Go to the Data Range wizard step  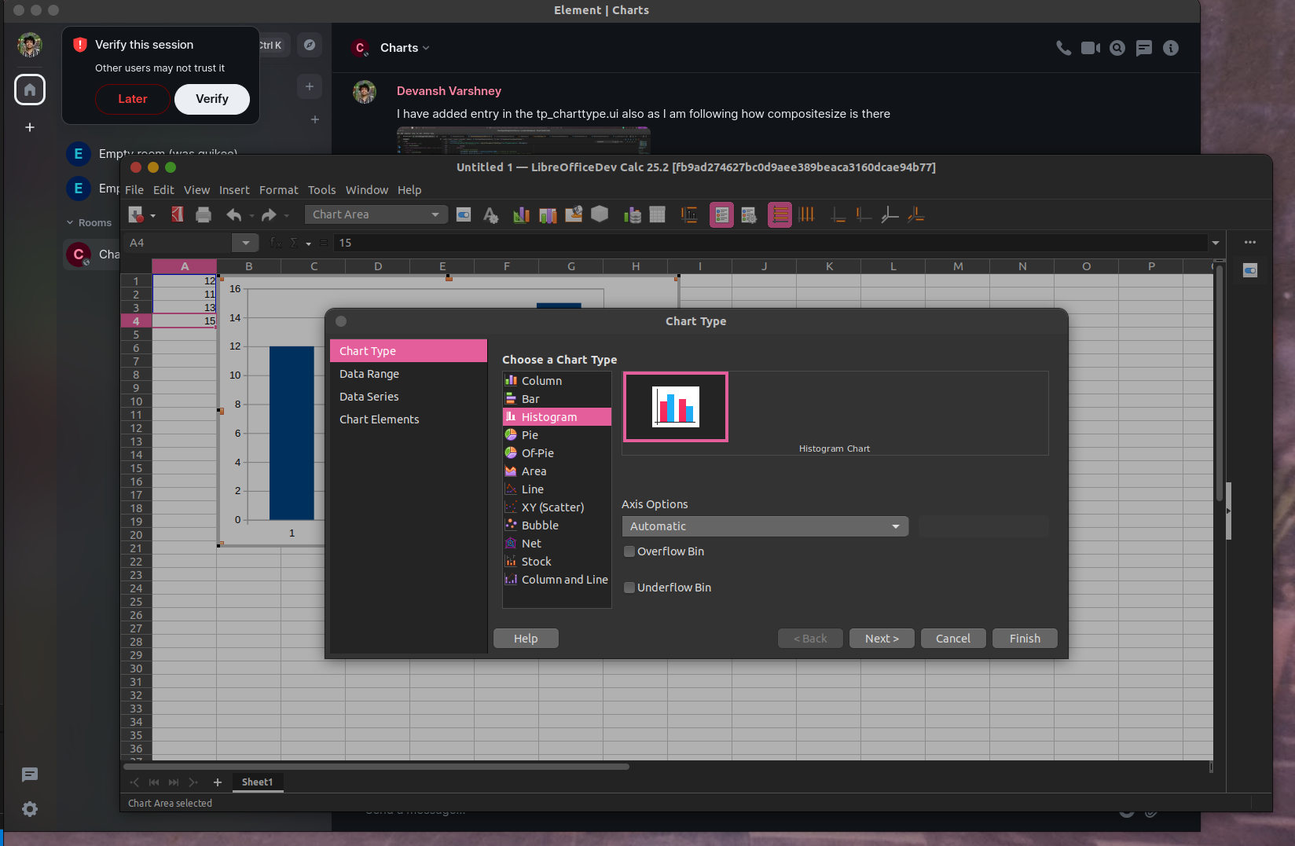pyautogui.click(x=409, y=374)
